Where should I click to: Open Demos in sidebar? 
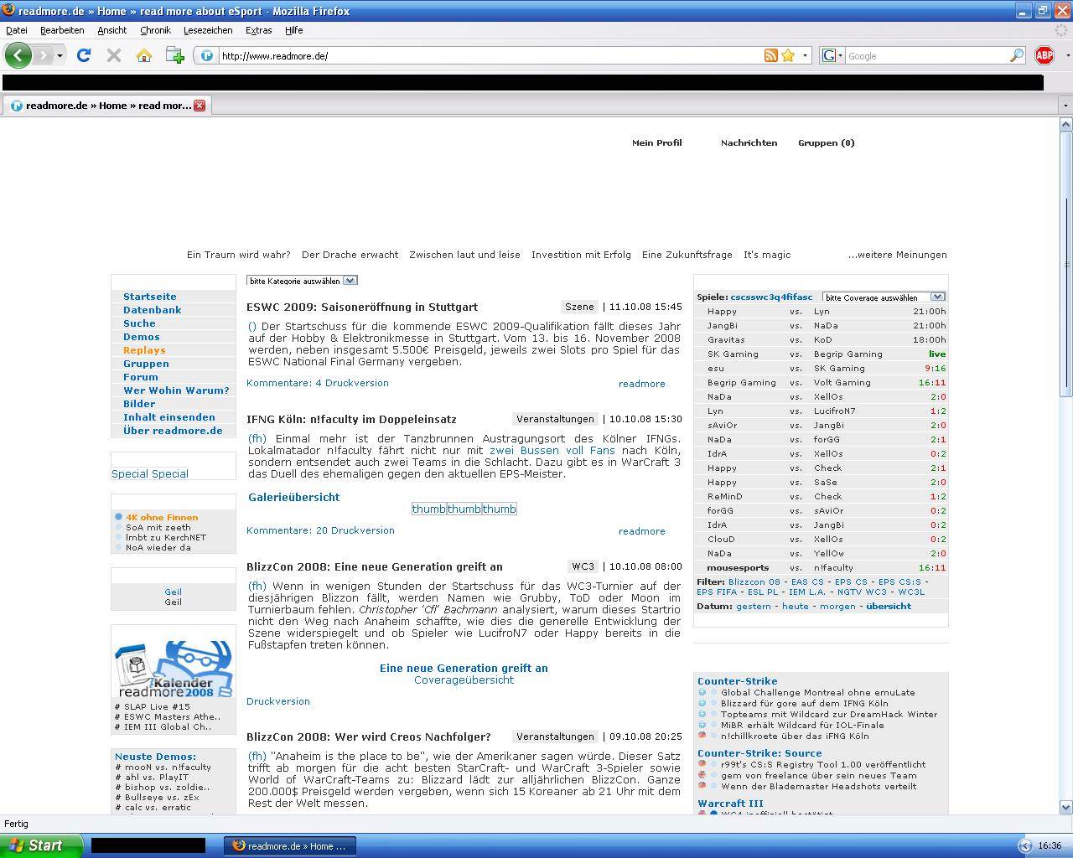(141, 337)
